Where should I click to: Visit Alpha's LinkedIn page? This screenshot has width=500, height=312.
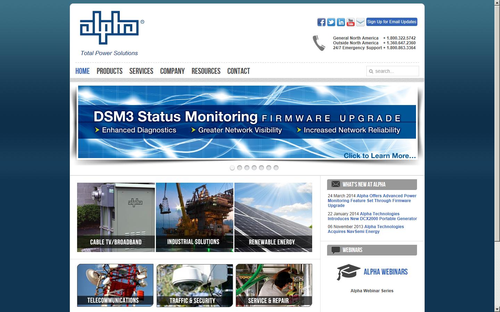point(341,22)
